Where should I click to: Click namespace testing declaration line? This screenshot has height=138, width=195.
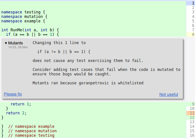23,12
